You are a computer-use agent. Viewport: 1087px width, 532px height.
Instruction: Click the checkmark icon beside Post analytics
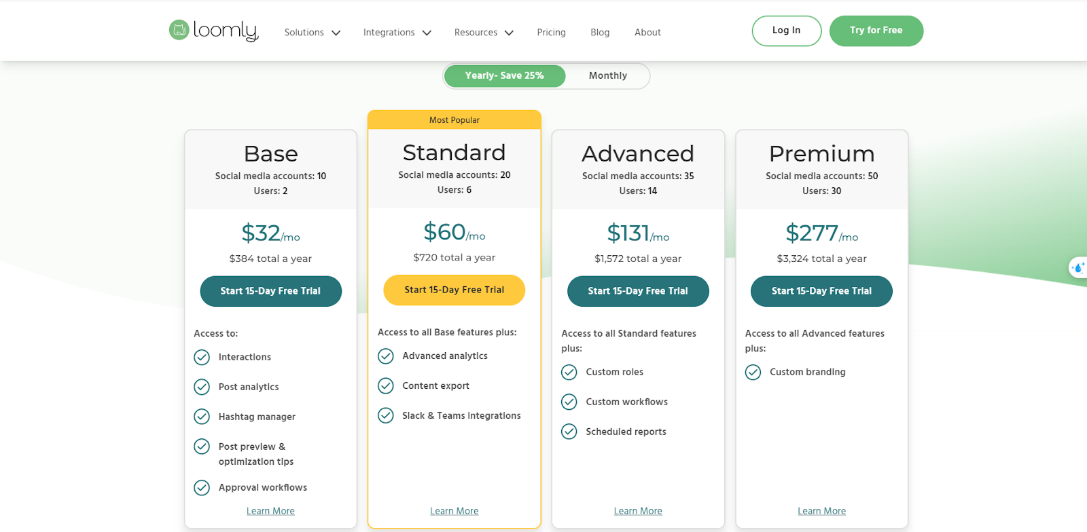[202, 387]
